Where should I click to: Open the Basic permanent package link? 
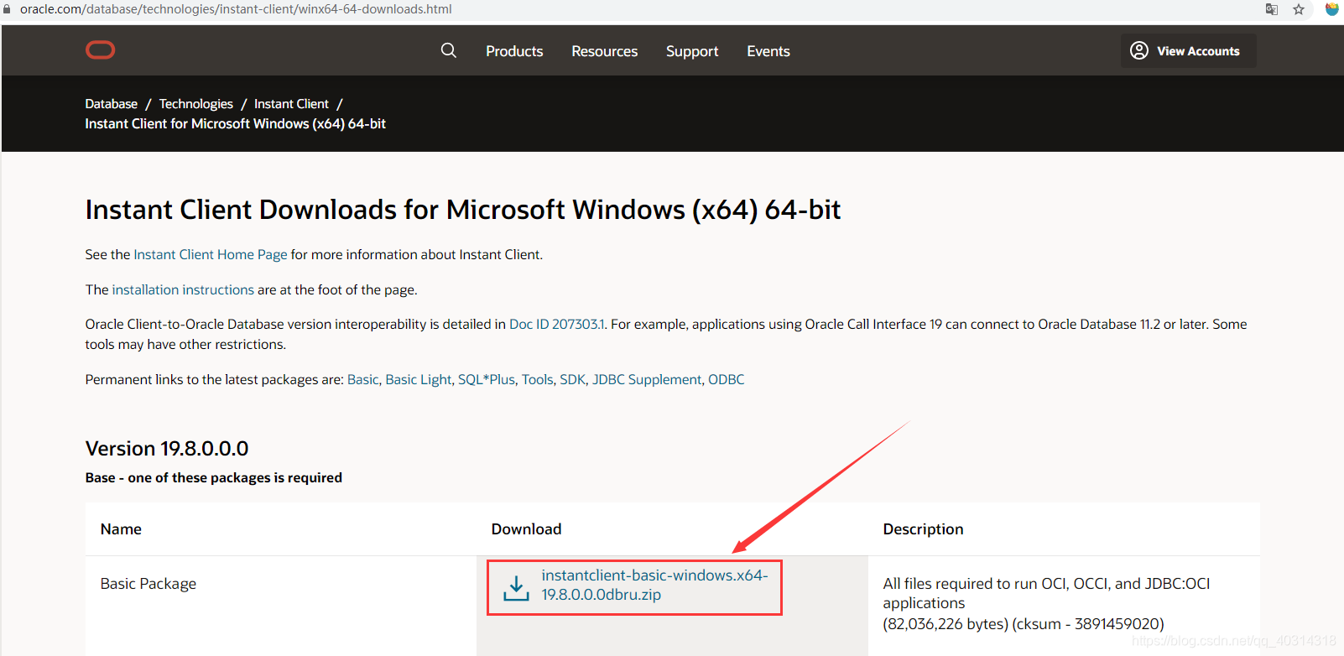[x=363, y=379]
